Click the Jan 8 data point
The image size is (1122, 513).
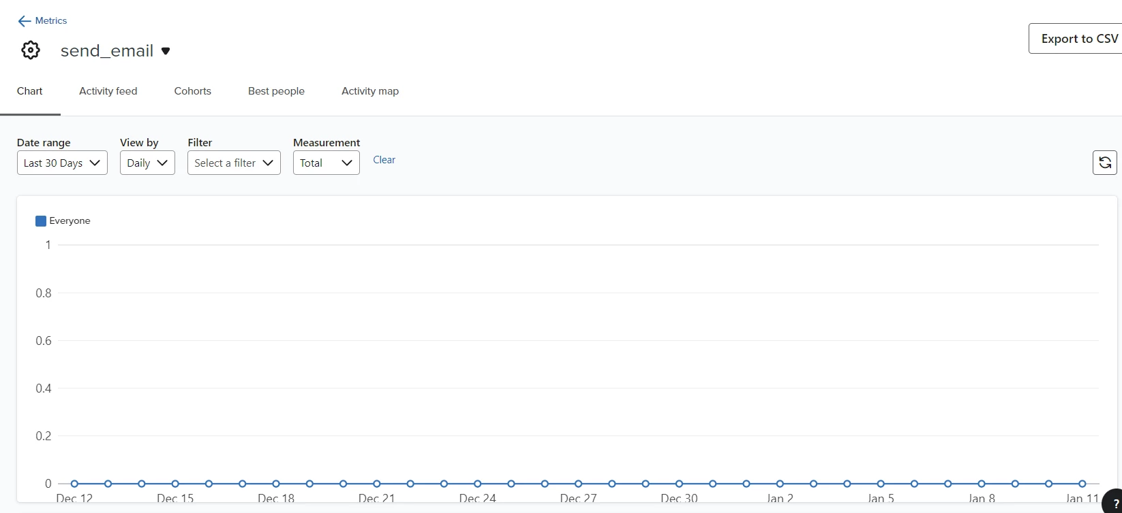982,484
